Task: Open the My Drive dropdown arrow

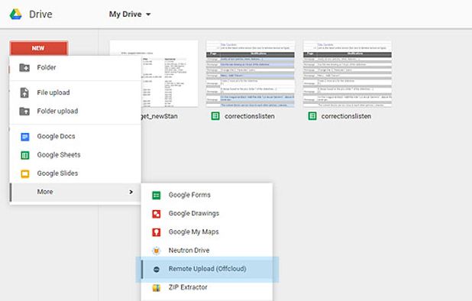Action: click(x=148, y=15)
